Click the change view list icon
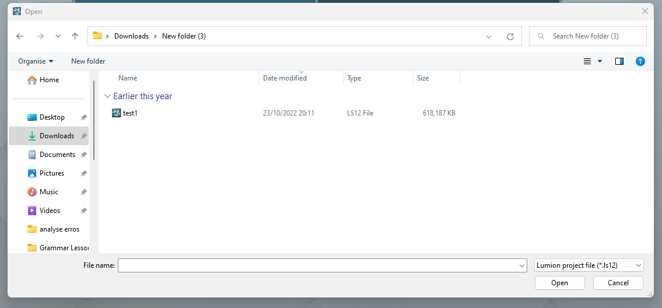 click(x=588, y=61)
